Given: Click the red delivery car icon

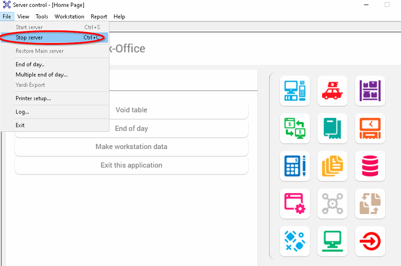Looking at the screenshot, I should [x=332, y=91].
